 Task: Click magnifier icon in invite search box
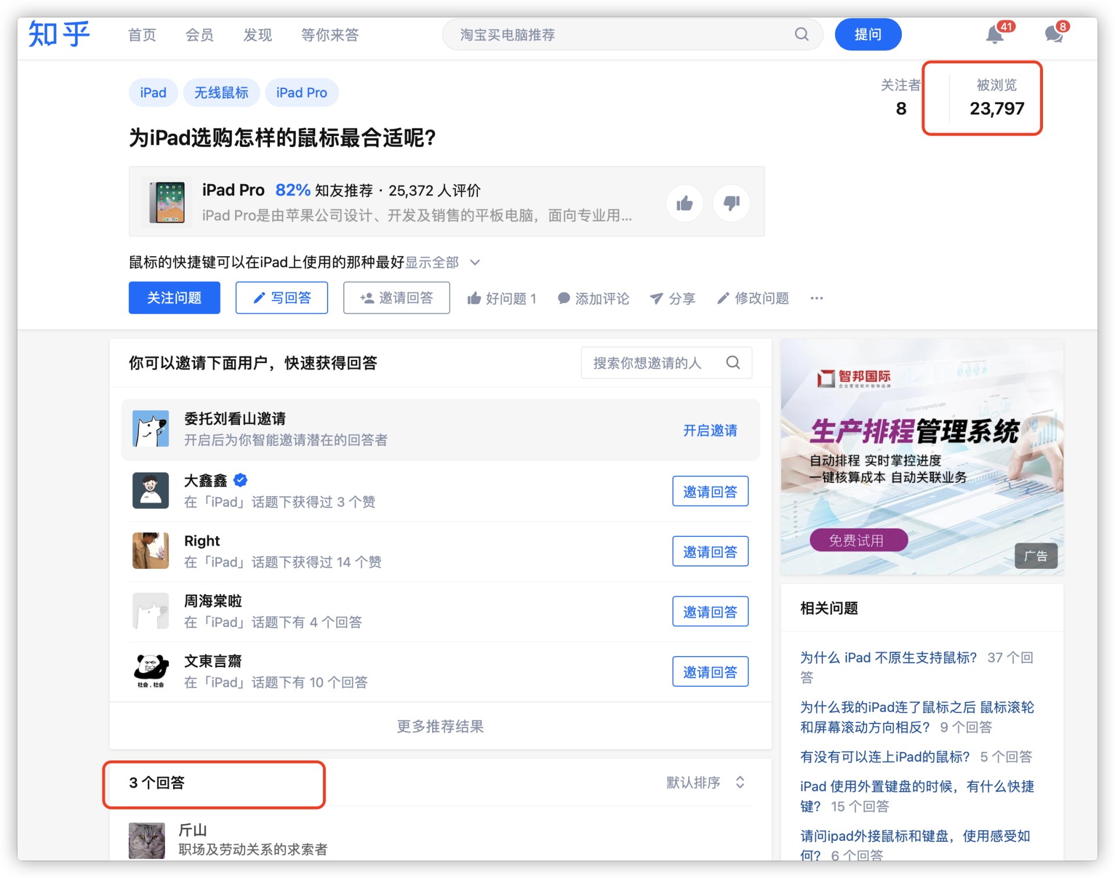(x=733, y=363)
